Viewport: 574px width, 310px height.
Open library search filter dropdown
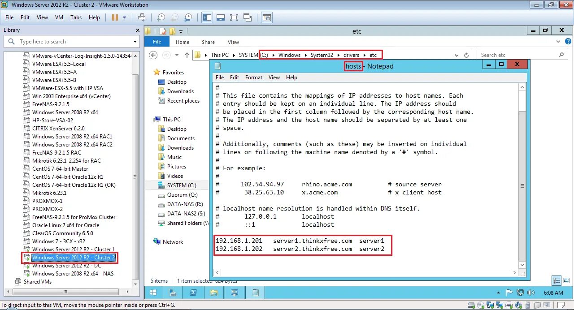[135, 42]
